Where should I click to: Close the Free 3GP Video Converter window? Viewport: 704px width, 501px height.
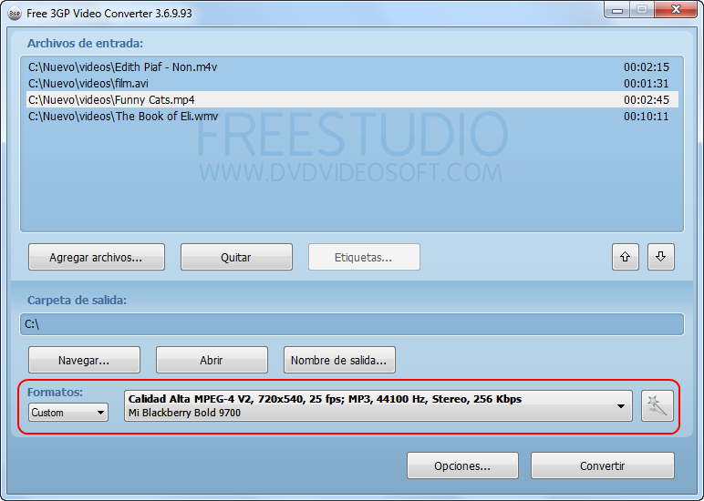point(676,10)
